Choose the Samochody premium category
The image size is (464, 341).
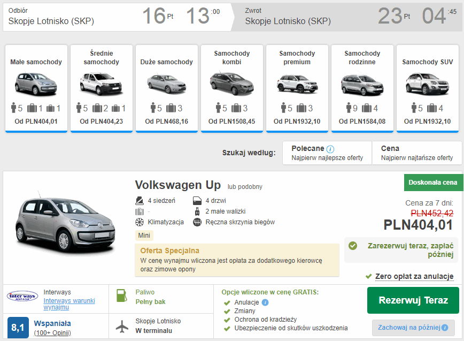click(297, 88)
